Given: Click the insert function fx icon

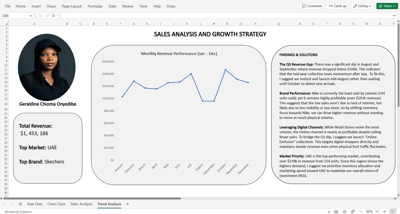Looking at the screenshot, I should pos(54,15).
